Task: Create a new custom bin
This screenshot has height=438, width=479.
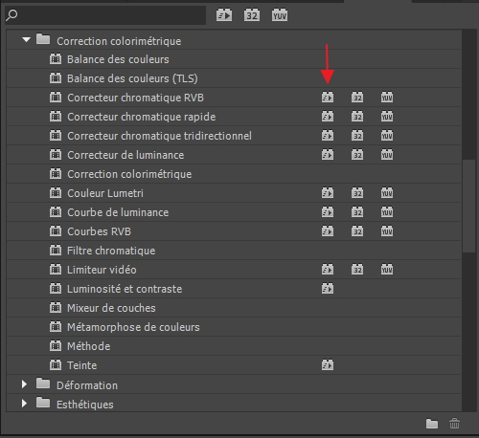Action: (432, 424)
